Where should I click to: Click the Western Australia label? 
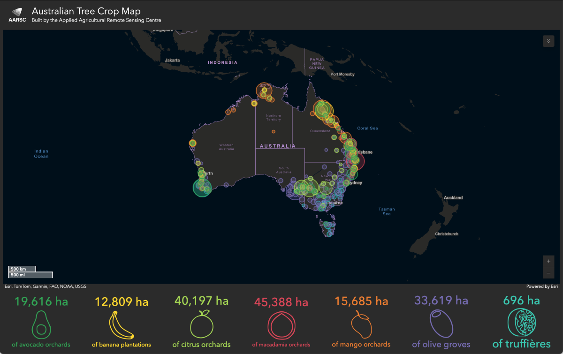[226, 147]
